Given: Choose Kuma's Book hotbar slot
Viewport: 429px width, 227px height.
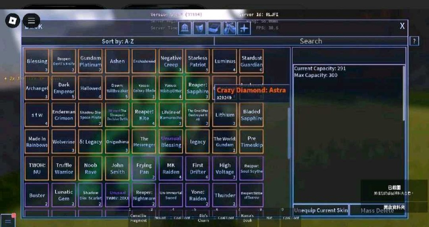Looking at the screenshot, I should 247,218.
